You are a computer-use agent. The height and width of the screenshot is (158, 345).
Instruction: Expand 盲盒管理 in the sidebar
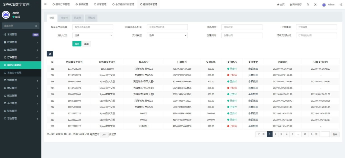point(20,118)
